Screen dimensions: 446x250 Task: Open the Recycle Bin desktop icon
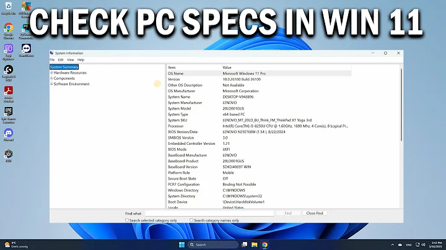tap(9, 8)
